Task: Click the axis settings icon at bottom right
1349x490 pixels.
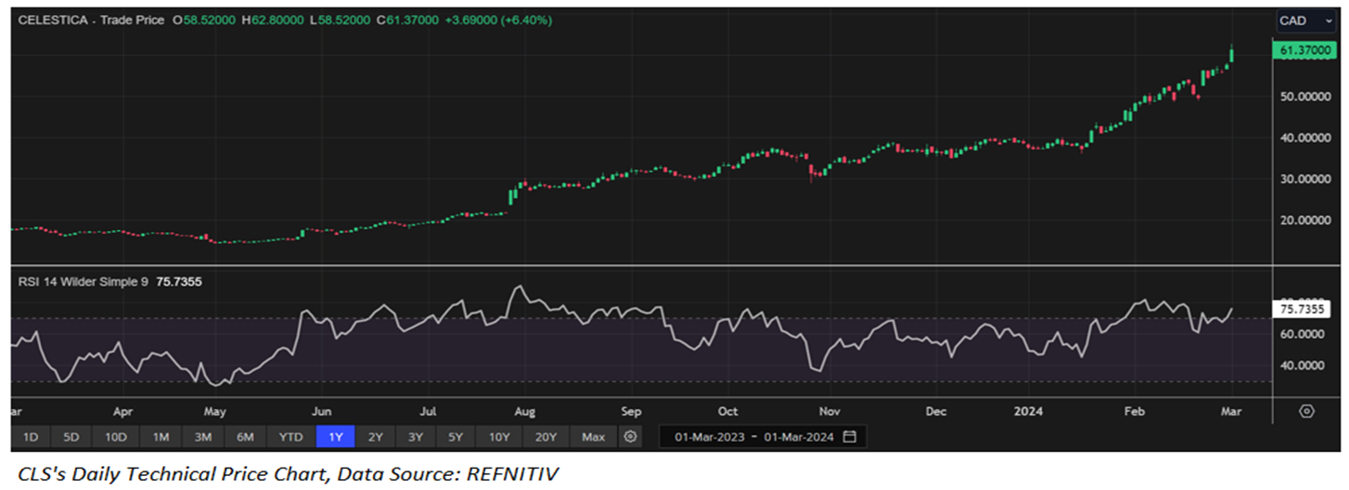Action: (x=1306, y=411)
